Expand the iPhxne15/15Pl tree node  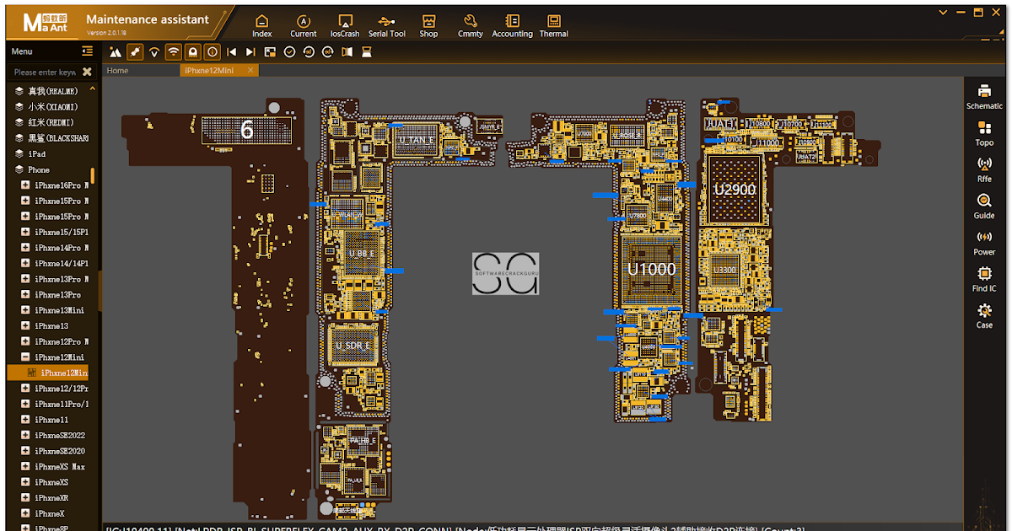click(x=25, y=232)
